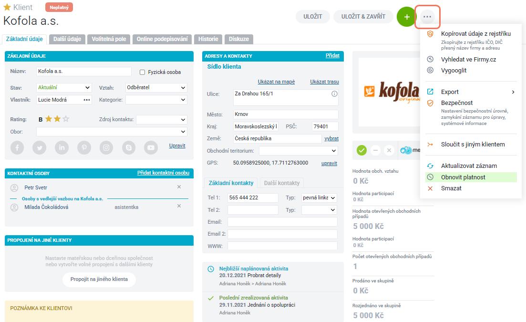The width and height of the screenshot is (526, 322).
Task: Click the merge icon beside Sloučit s jiným klientem
Action: point(430,145)
